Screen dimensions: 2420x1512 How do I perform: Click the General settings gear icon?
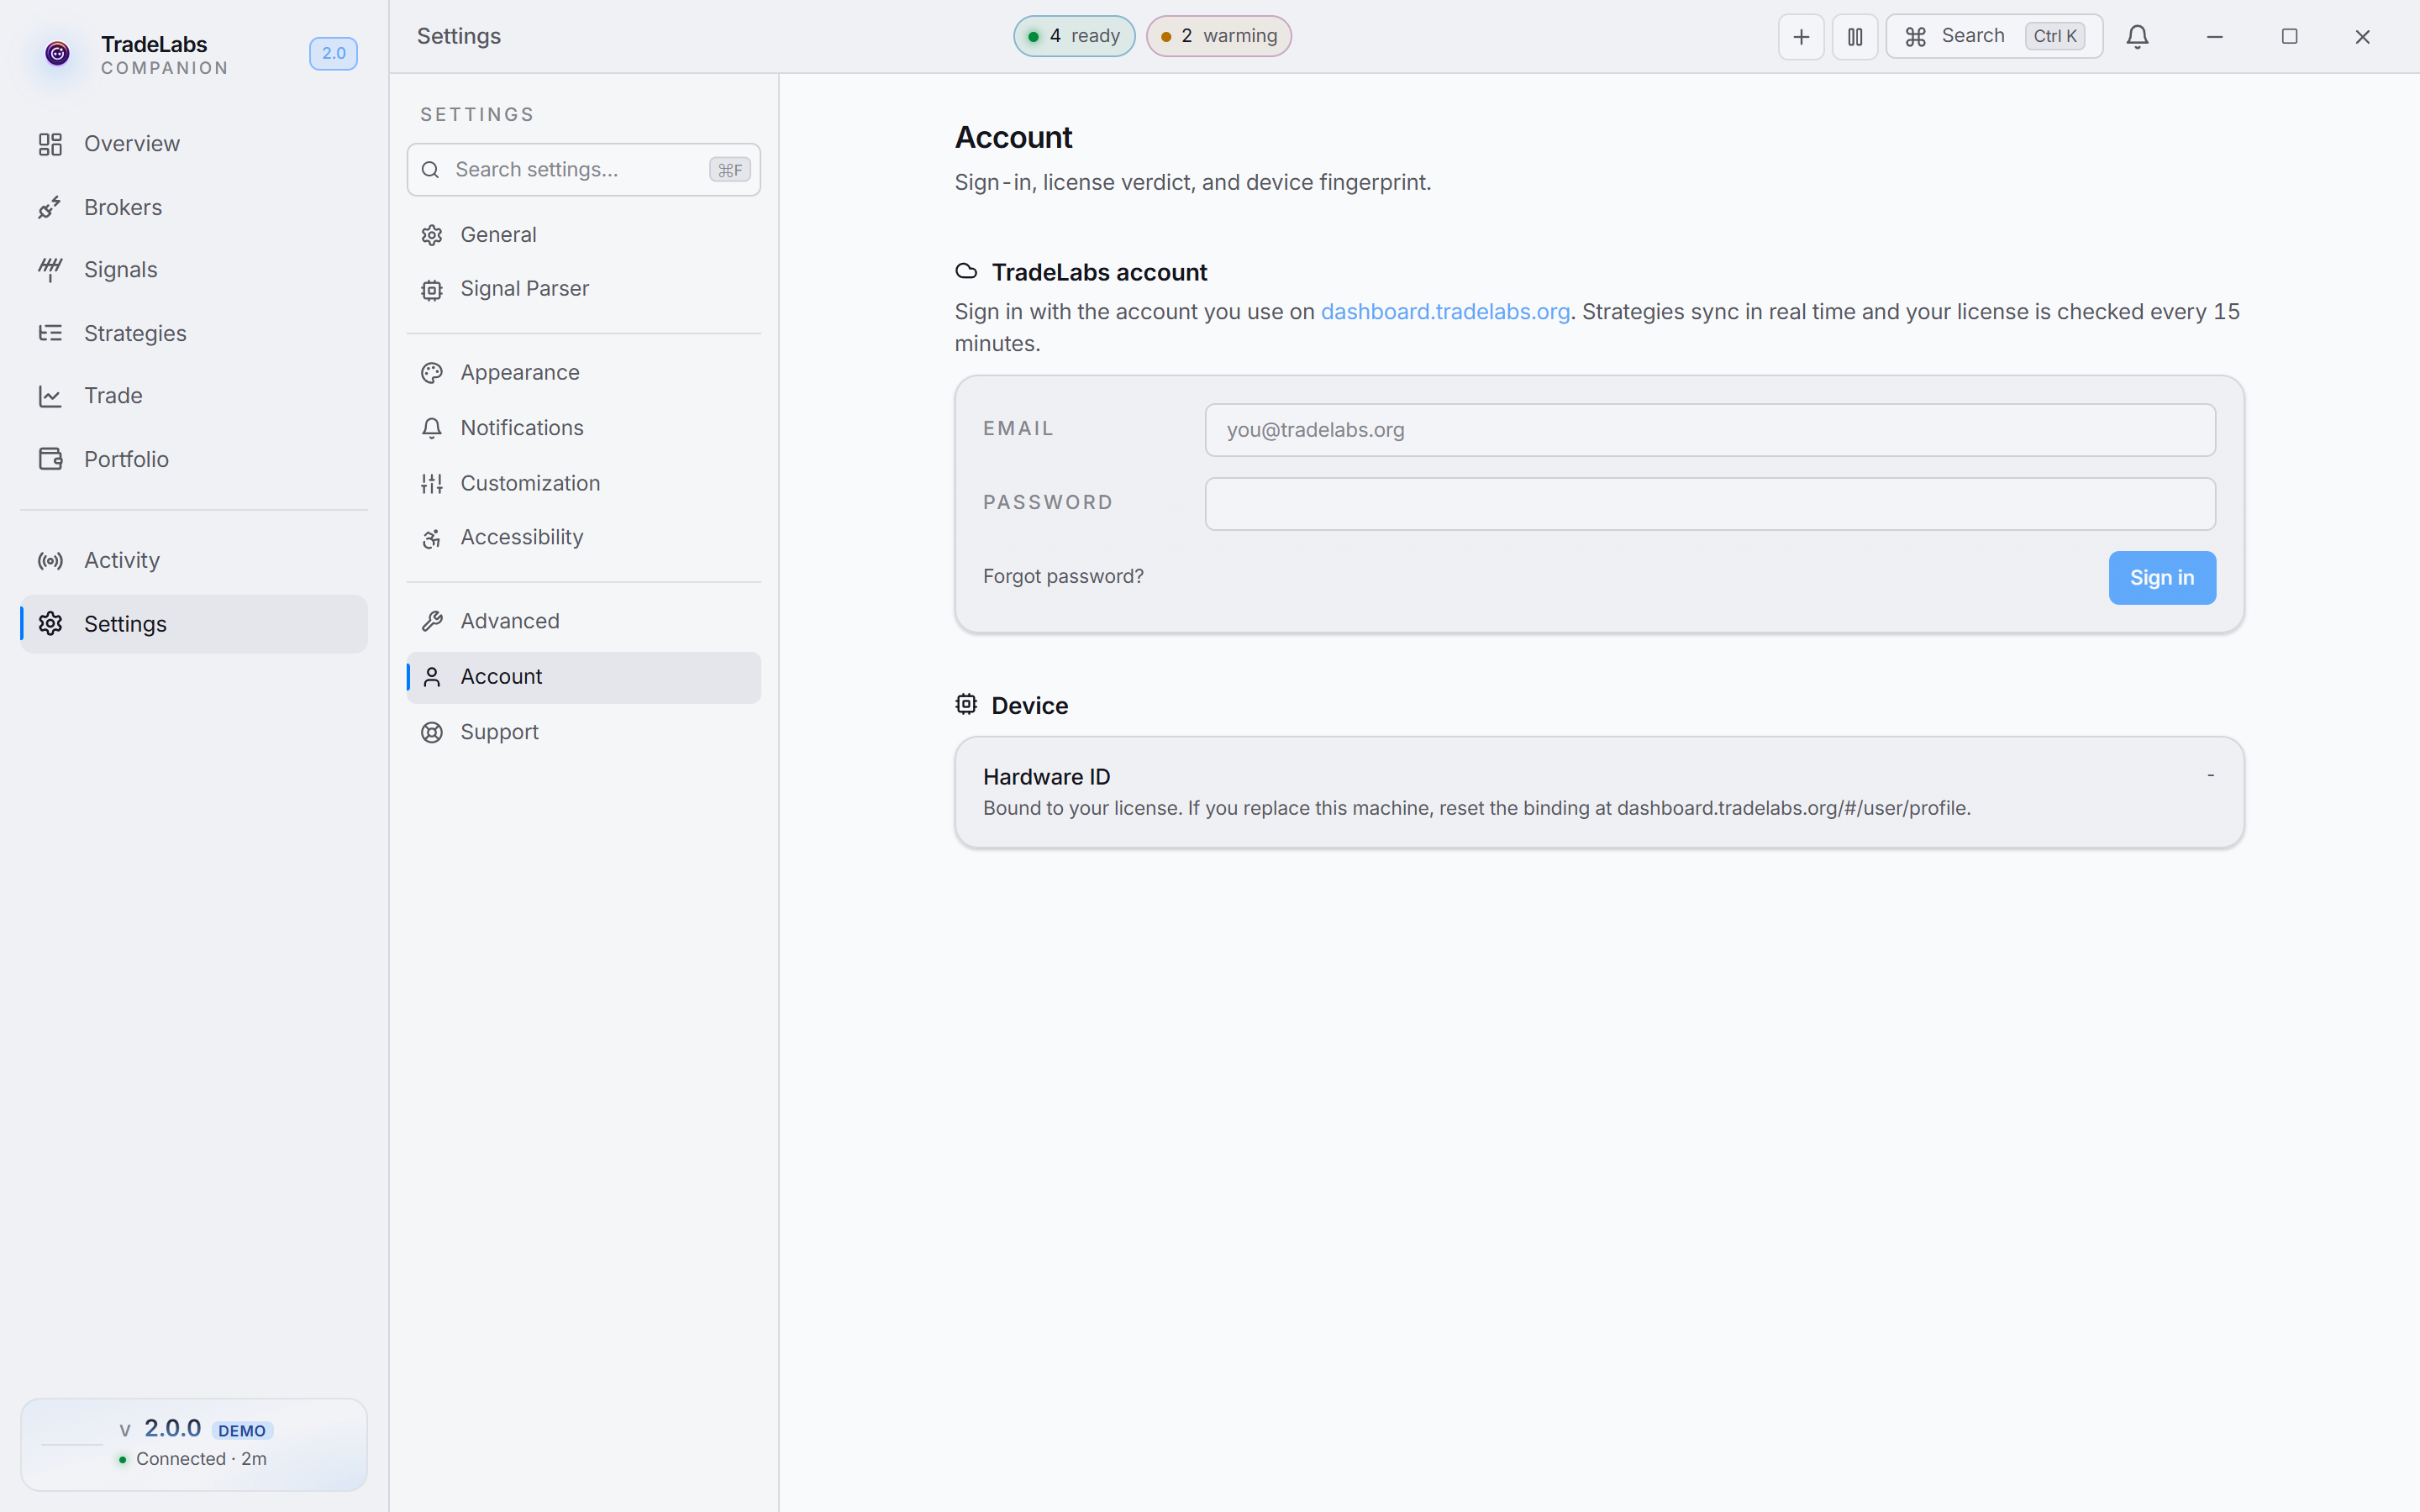point(432,235)
